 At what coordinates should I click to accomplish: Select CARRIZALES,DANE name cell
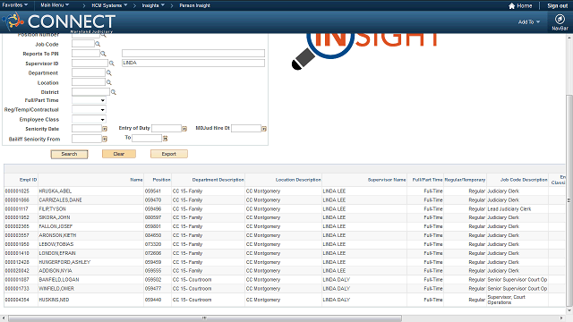(90, 200)
